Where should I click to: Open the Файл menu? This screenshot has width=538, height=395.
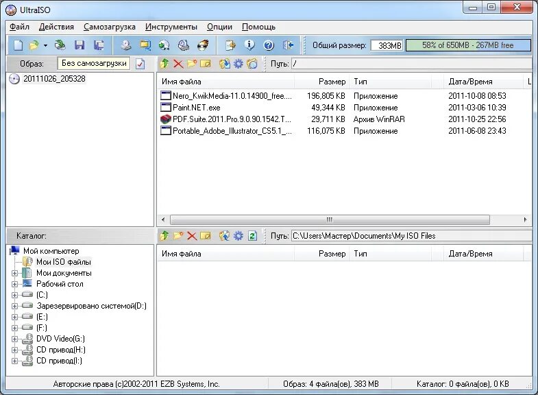19,27
